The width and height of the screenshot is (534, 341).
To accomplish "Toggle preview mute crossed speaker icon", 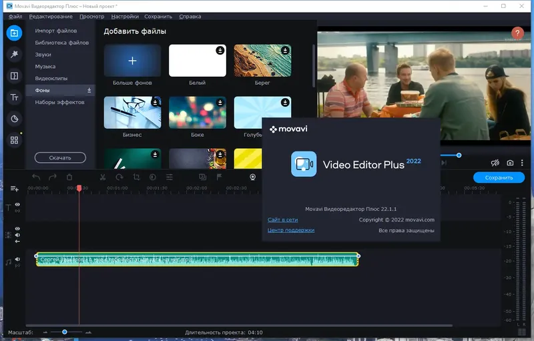I will (495, 163).
